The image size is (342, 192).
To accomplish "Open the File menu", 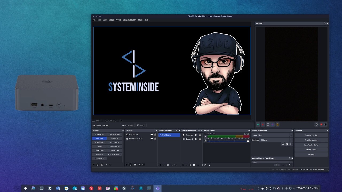I will pos(94,20).
